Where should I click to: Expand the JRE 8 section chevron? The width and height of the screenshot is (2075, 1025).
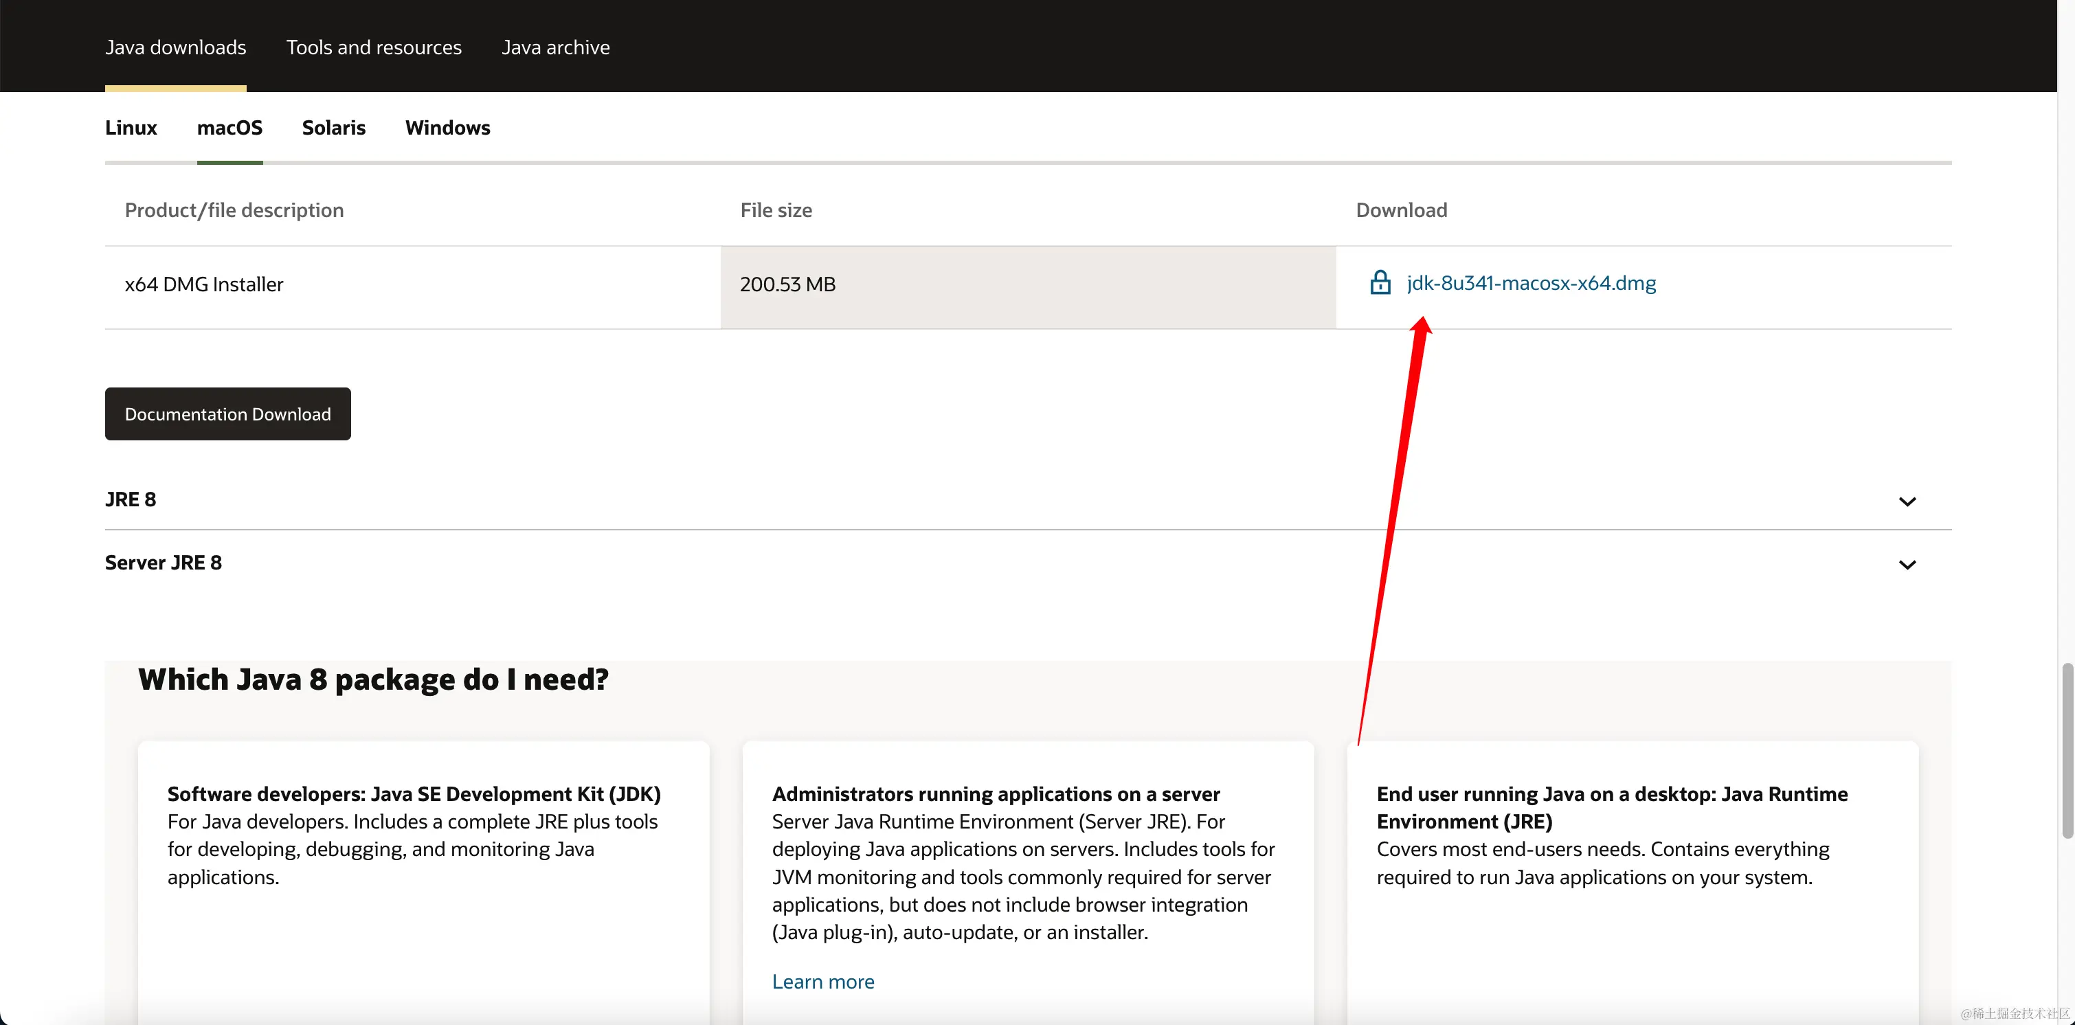click(x=1907, y=502)
